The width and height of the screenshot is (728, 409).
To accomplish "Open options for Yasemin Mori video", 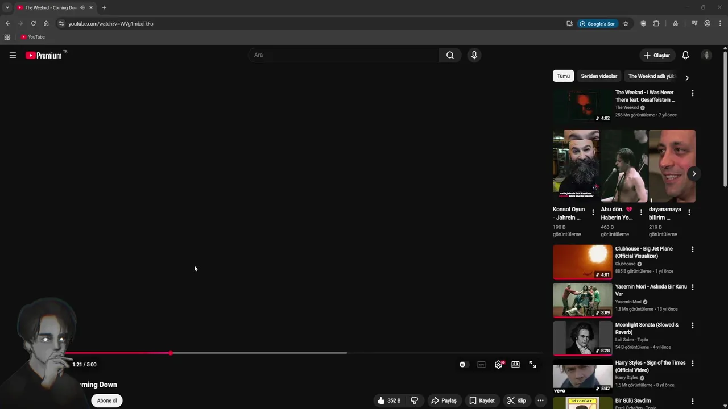I will 692,287.
